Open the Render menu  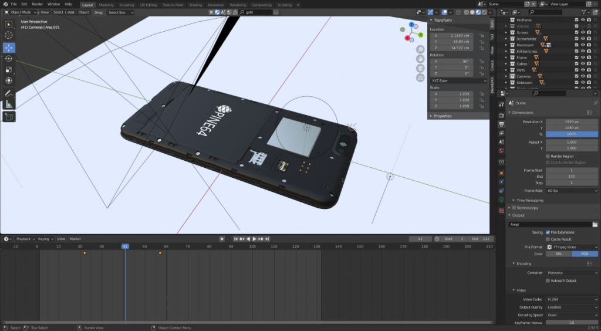pos(37,4)
